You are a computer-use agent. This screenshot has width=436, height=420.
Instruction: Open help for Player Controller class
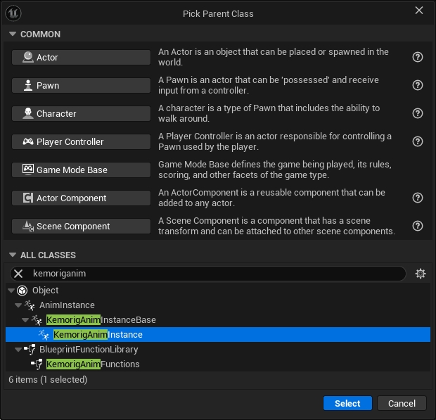[418, 141]
